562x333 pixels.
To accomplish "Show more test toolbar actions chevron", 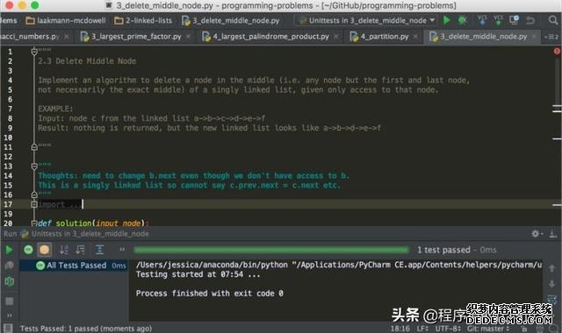I will tap(122, 249).
